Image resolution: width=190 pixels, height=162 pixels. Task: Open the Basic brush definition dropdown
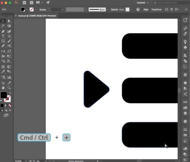(107, 9)
